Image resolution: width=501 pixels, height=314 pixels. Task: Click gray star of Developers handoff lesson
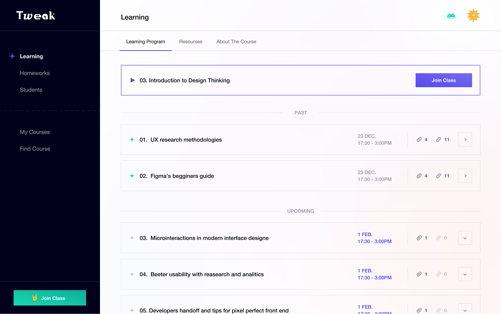click(132, 310)
